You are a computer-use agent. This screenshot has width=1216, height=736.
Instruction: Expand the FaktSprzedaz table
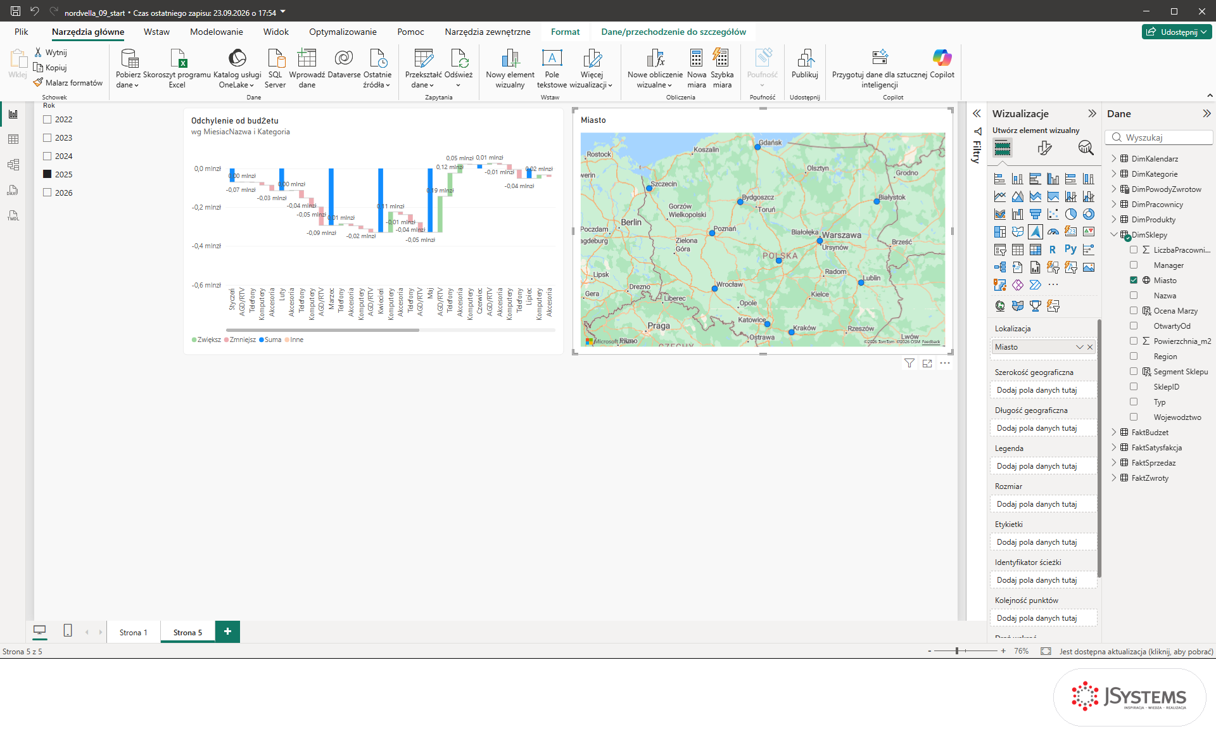click(x=1114, y=462)
